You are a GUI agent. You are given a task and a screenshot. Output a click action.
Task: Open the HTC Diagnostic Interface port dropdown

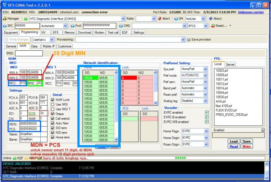pos(123,19)
